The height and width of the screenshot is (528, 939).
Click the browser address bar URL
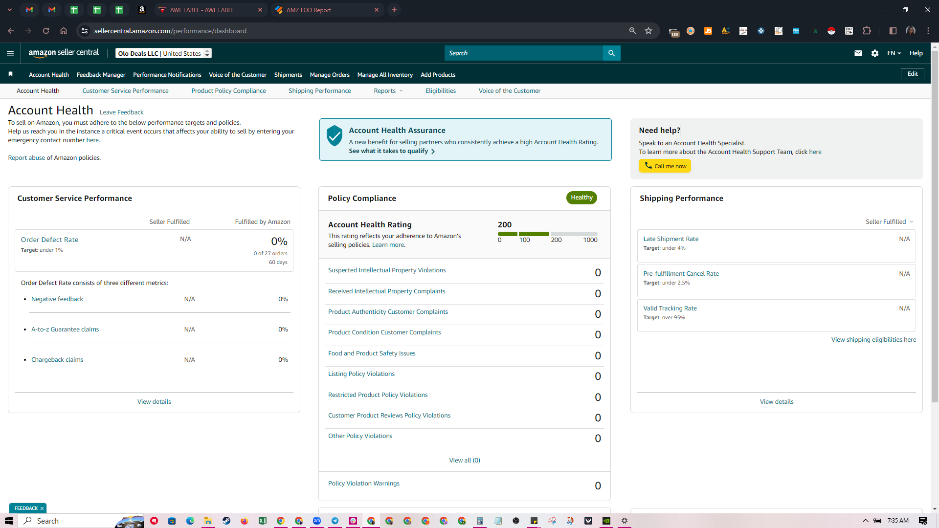tap(170, 31)
